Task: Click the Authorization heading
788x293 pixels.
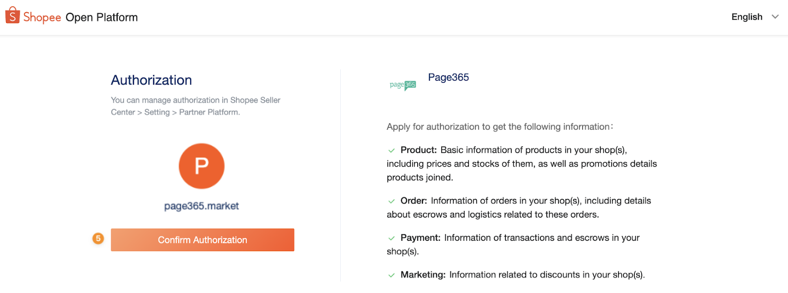Action: coord(151,80)
